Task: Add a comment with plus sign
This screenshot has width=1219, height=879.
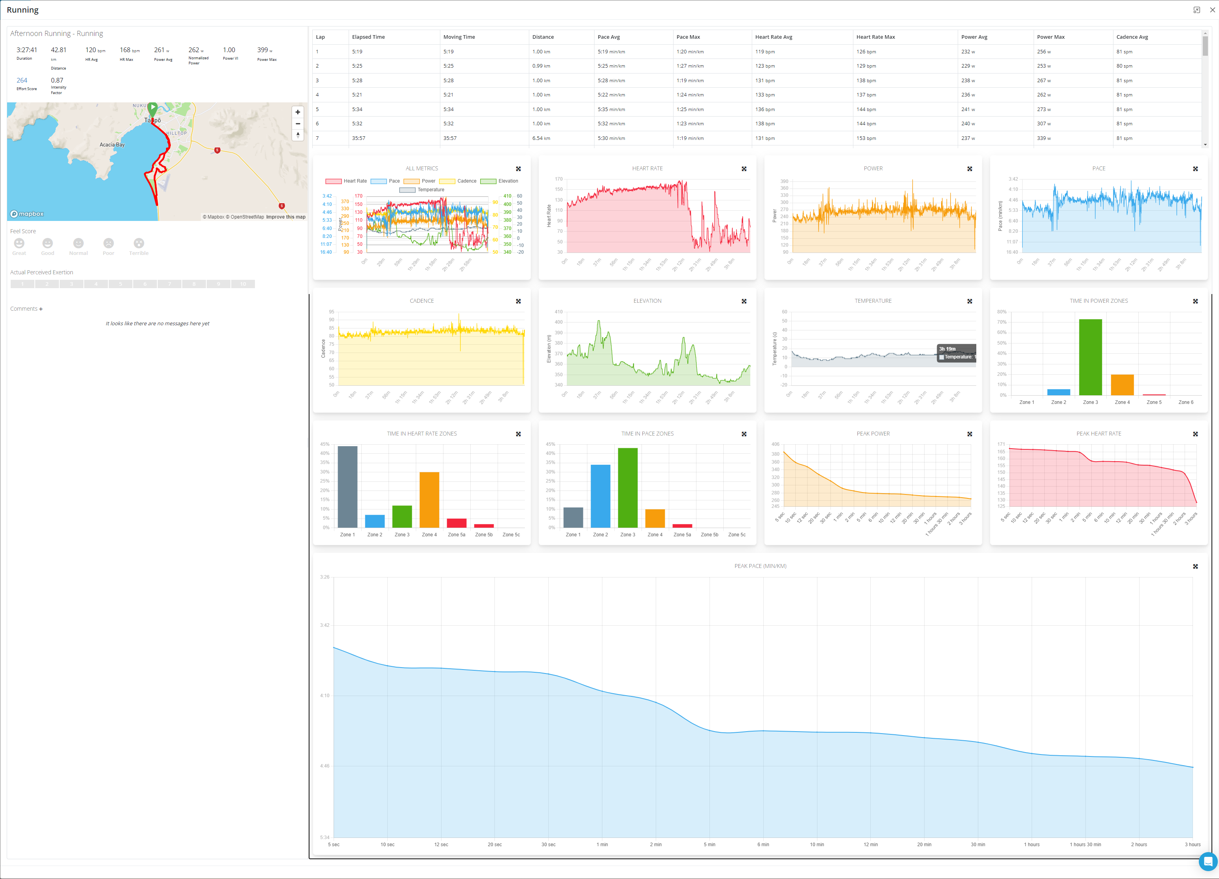Action: [41, 309]
